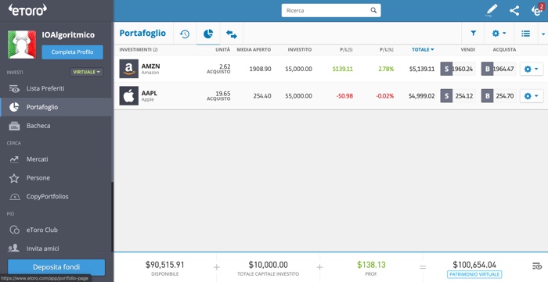Open the portfolio gear settings dropdown
This screenshot has height=282, width=548.
pos(499,34)
